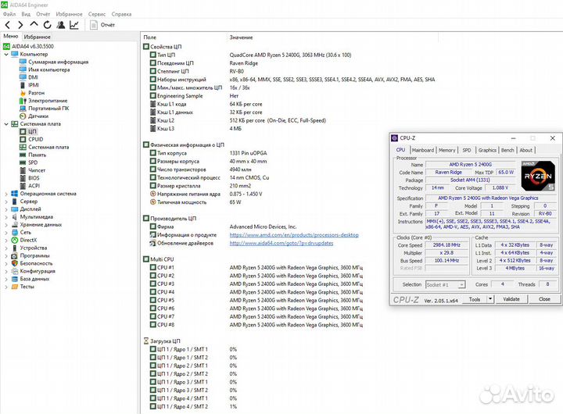Select the Электропитание icon

[x=23, y=101]
